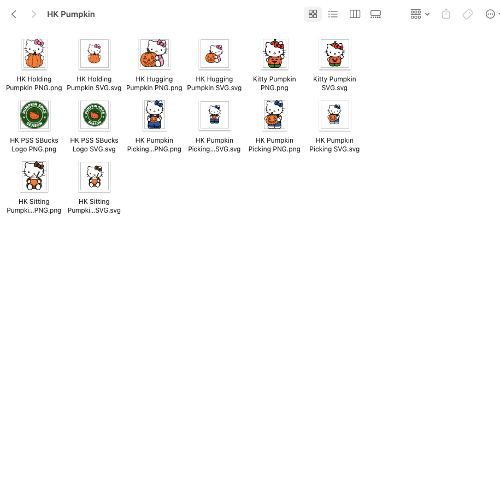
Task: Select thumbnail above "HK Sitting Pumpki...PNG.png" label
Action: coord(34,176)
